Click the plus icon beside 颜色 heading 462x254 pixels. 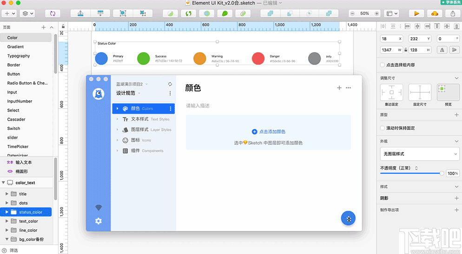[339, 88]
